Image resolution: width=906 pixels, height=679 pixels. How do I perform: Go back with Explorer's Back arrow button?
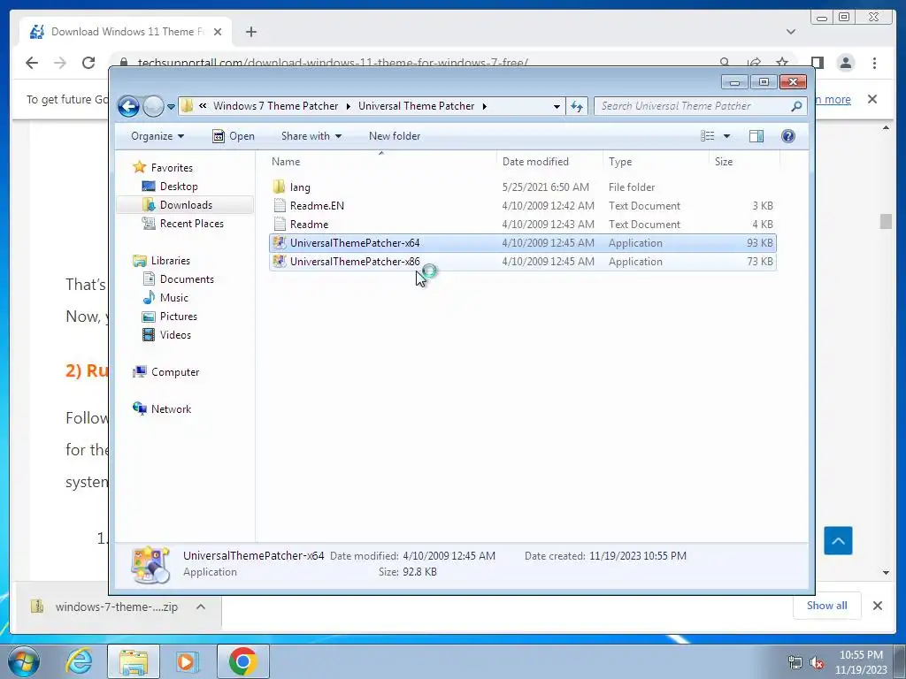(128, 106)
